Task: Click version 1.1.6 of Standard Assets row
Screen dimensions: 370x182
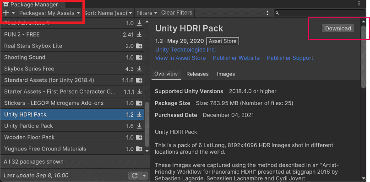Action: tap(128, 80)
